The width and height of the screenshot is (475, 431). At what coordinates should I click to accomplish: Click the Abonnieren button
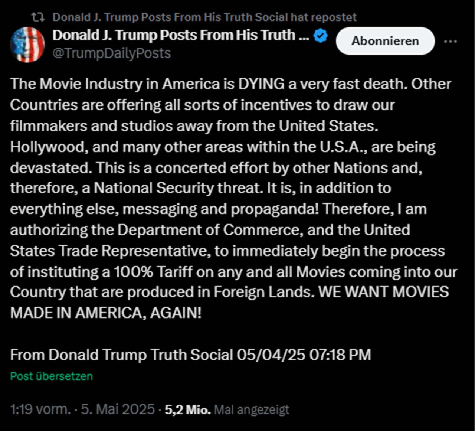click(385, 41)
